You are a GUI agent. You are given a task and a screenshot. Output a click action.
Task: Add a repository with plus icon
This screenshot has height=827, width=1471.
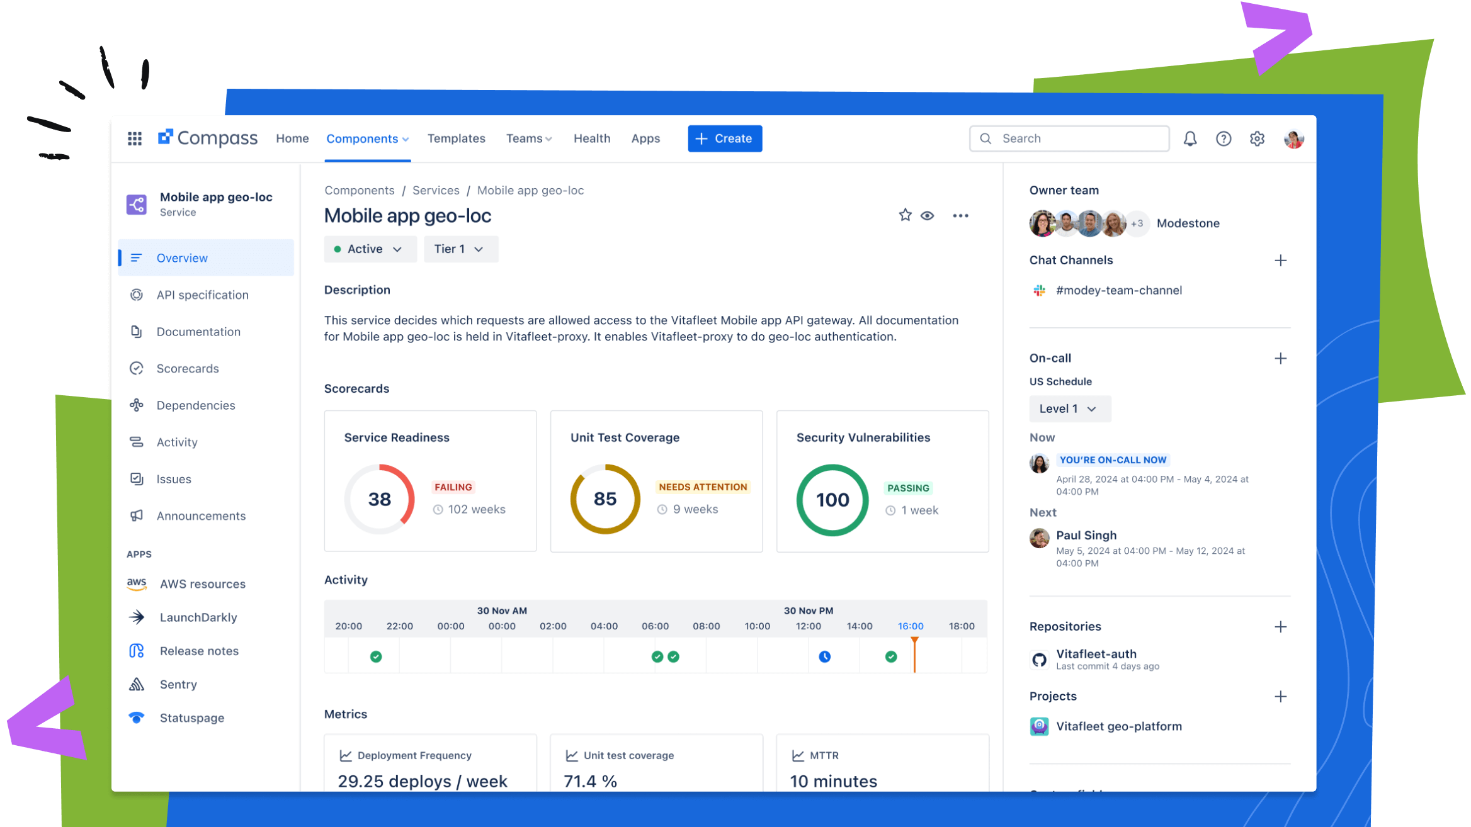pyautogui.click(x=1280, y=627)
